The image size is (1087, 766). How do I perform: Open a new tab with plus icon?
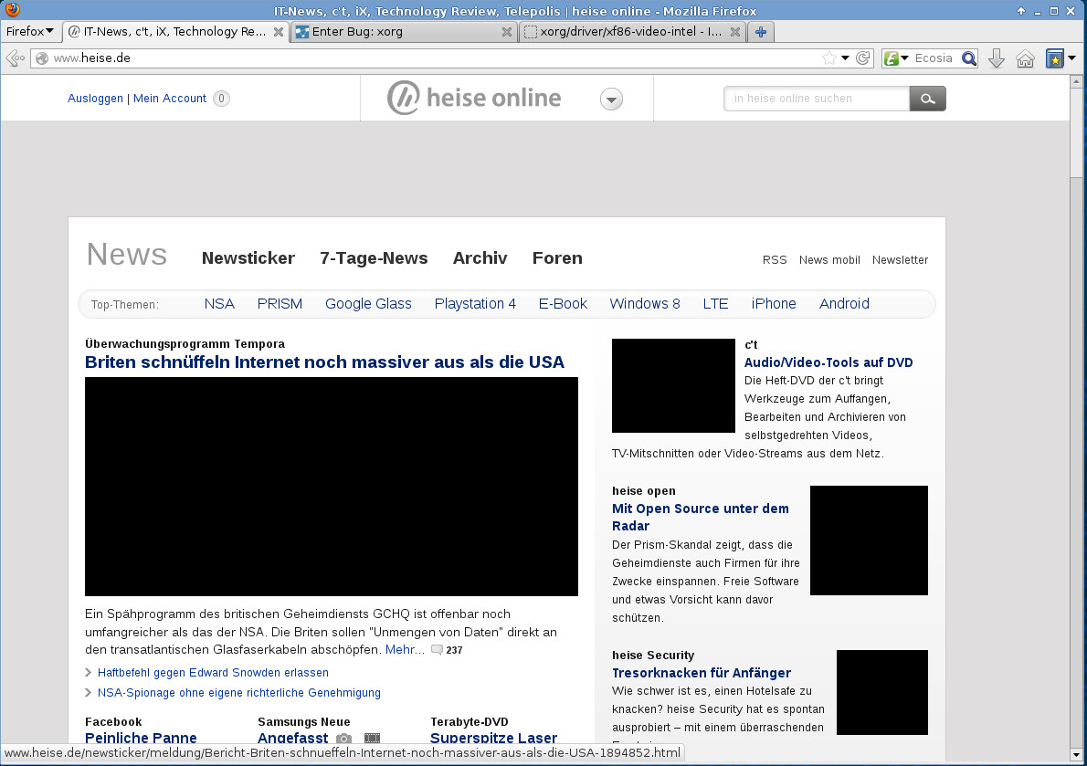(x=760, y=32)
